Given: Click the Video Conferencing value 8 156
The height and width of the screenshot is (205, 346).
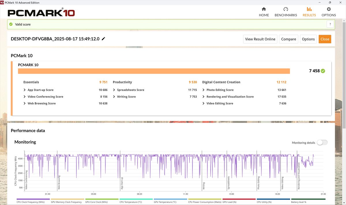Looking at the screenshot, I should [x=104, y=97].
